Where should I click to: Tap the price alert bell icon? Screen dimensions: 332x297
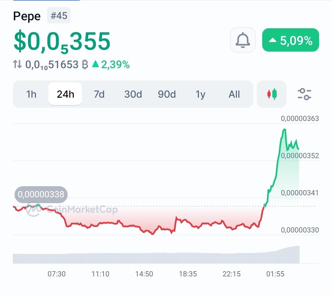243,40
